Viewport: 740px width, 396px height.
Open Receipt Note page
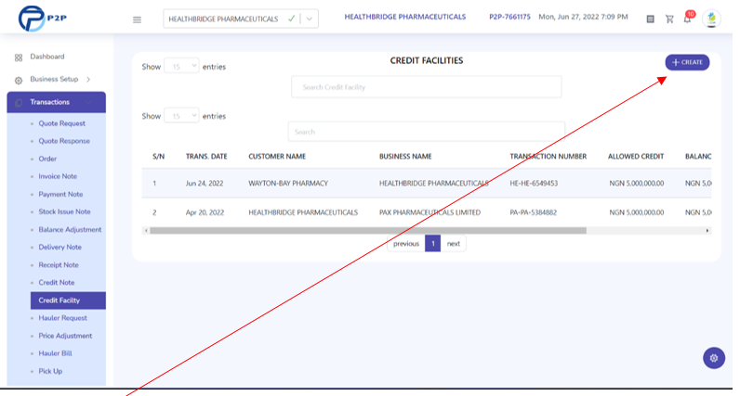click(59, 264)
